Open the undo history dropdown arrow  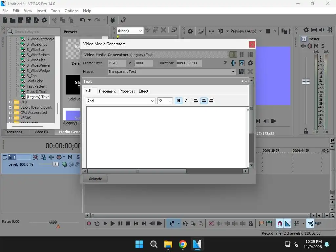[89, 20]
